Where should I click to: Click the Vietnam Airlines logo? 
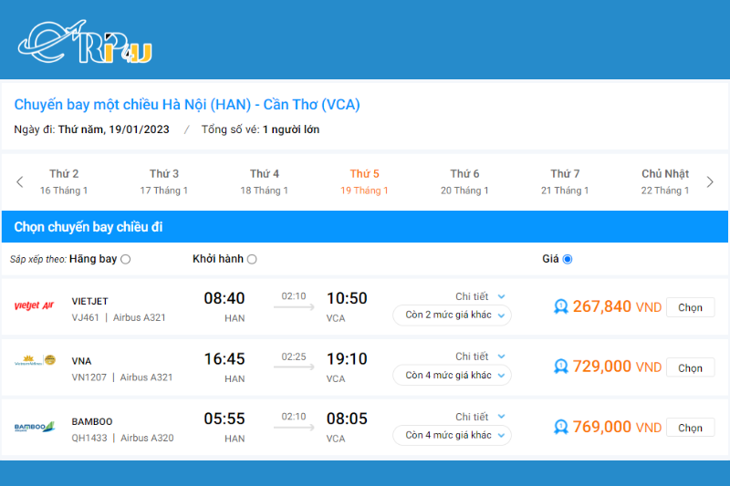tap(35, 360)
